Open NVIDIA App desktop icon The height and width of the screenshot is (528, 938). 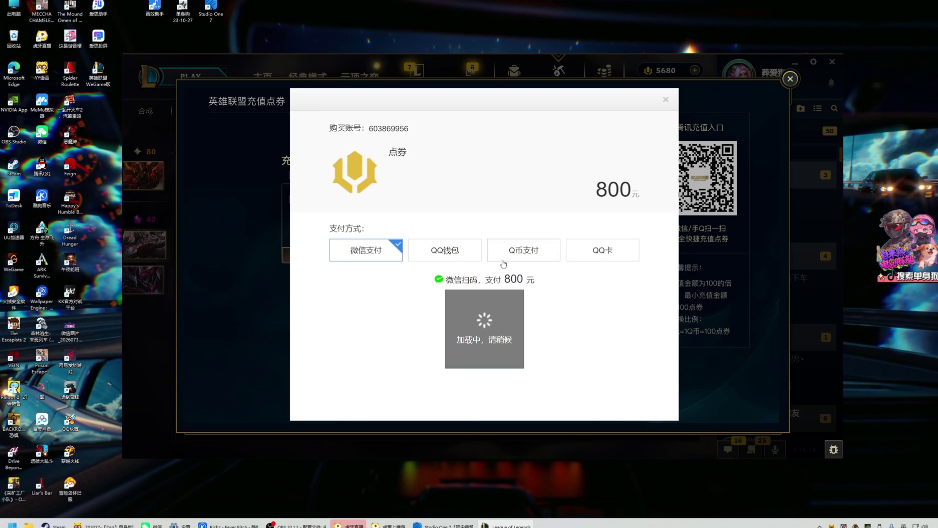point(14,103)
